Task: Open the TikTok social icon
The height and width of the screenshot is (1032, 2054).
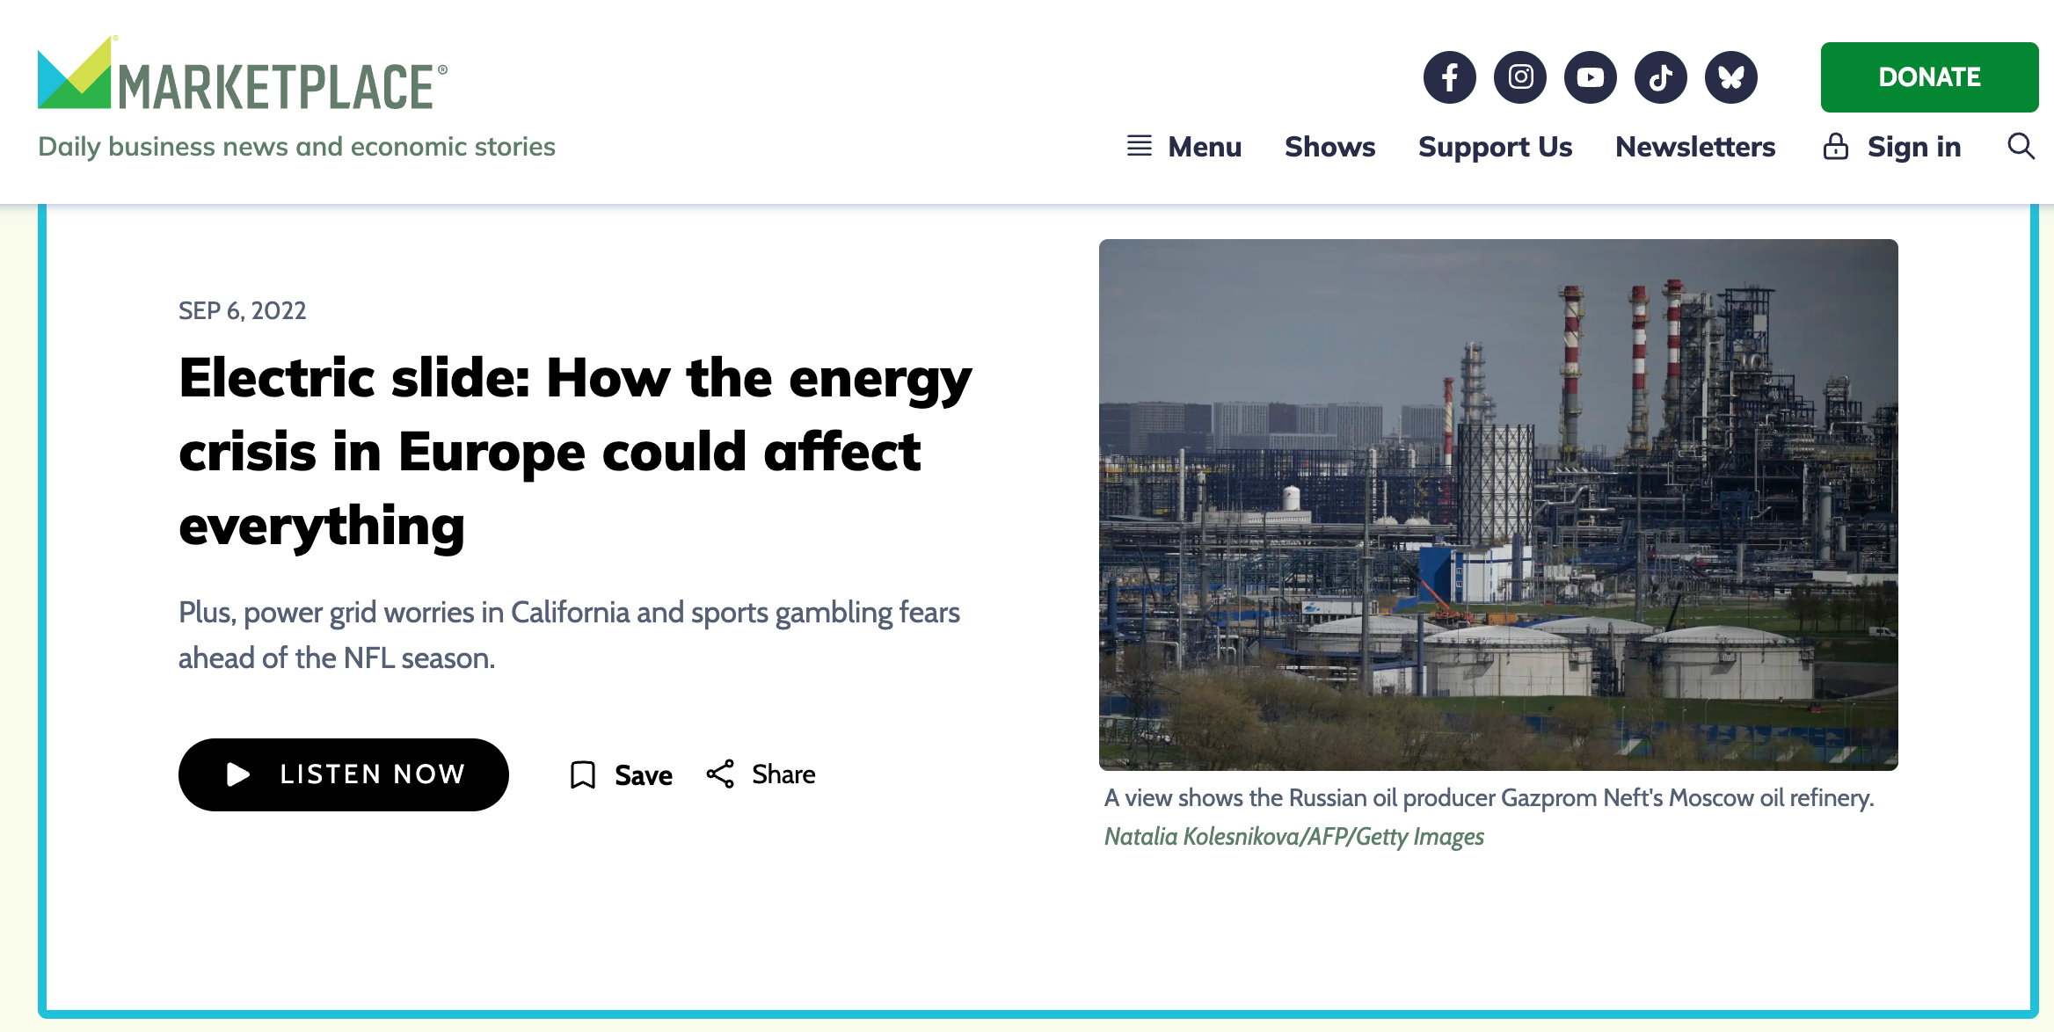Action: (x=1660, y=77)
